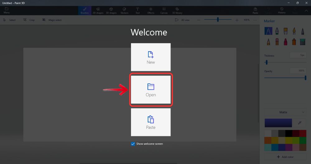The height and width of the screenshot is (164, 311).
Task: Click the Open folder tile
Action: (x=151, y=90)
